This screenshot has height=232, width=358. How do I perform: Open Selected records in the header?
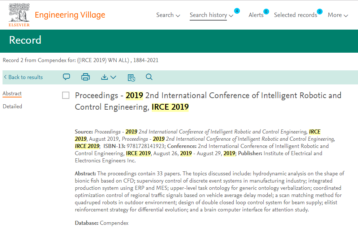[x=296, y=15]
